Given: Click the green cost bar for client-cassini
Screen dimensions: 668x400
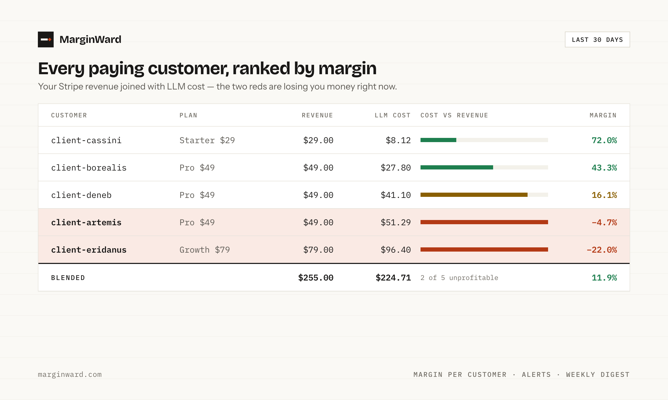Looking at the screenshot, I should 438,140.
